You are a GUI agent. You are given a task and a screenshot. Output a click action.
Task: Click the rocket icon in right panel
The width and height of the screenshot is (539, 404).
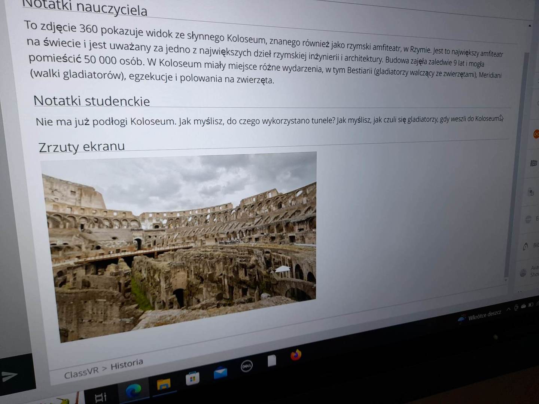coord(526,246)
